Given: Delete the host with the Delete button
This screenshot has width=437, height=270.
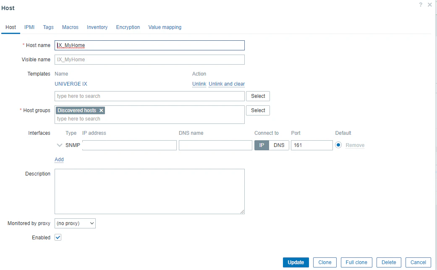Looking at the screenshot, I should point(389,262).
